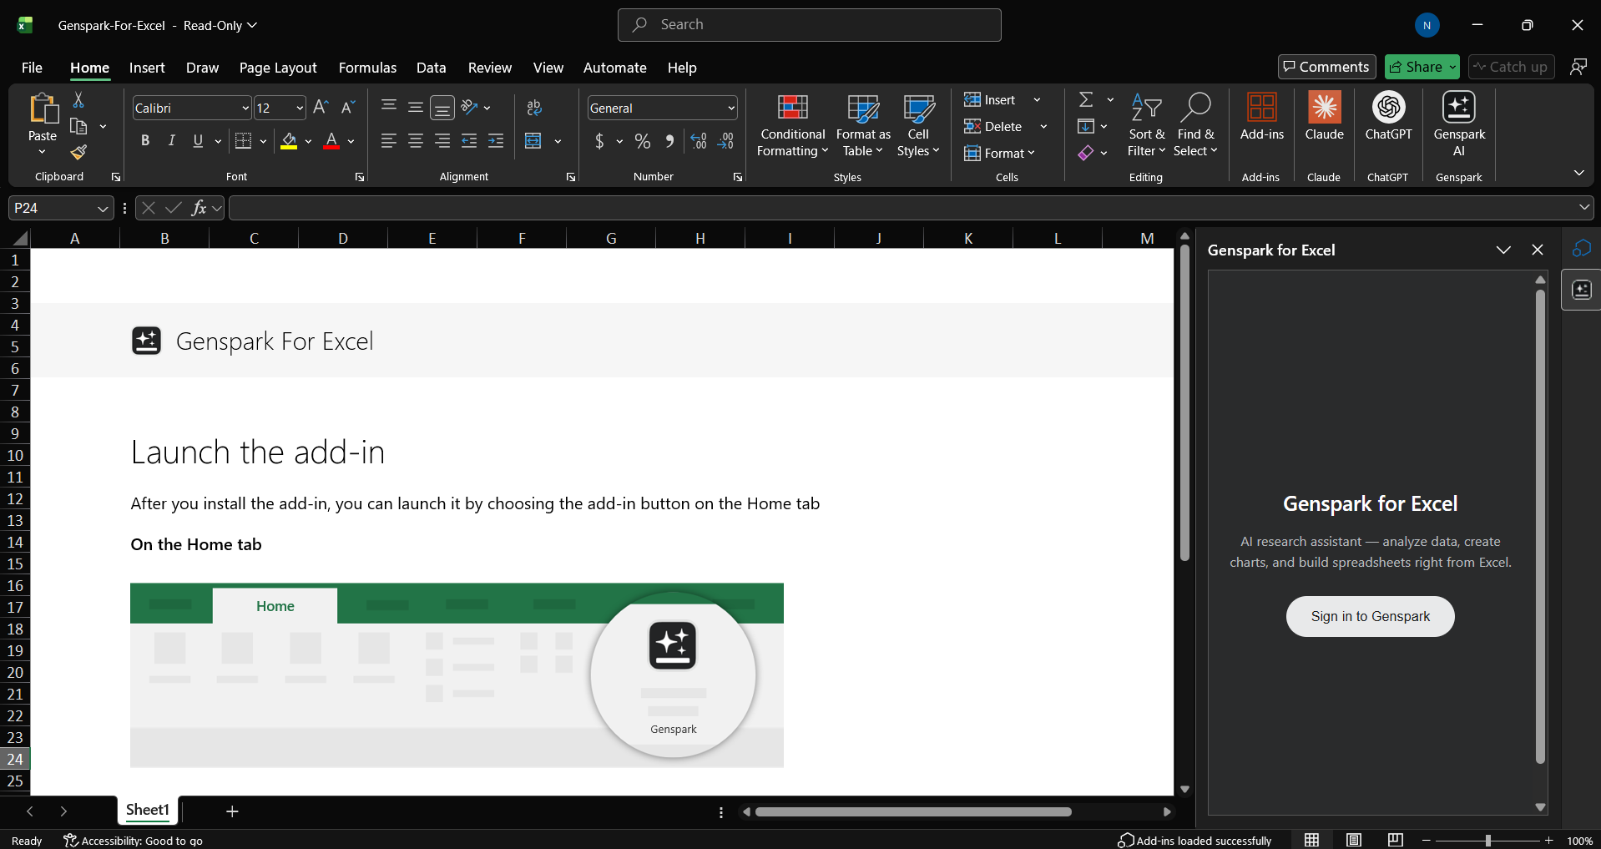The height and width of the screenshot is (849, 1601).
Task: Open Genspark AI from the ribbon
Action: 1459,124
